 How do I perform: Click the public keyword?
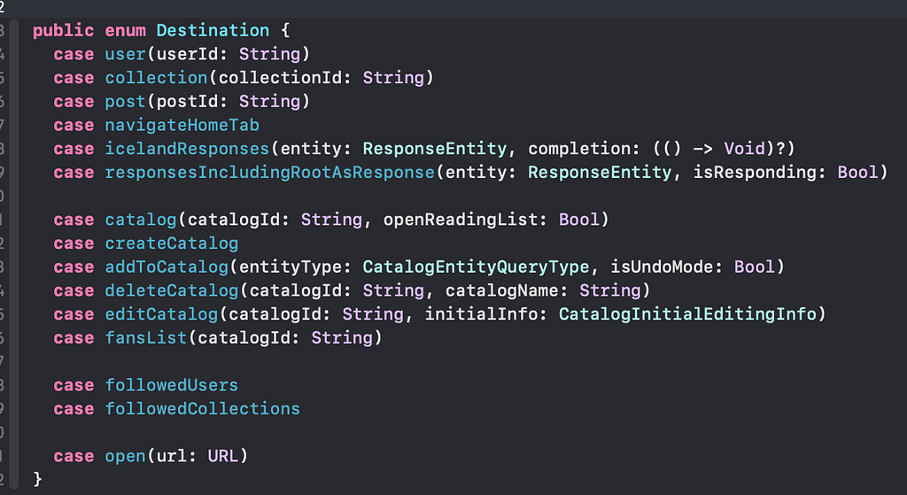(x=63, y=30)
